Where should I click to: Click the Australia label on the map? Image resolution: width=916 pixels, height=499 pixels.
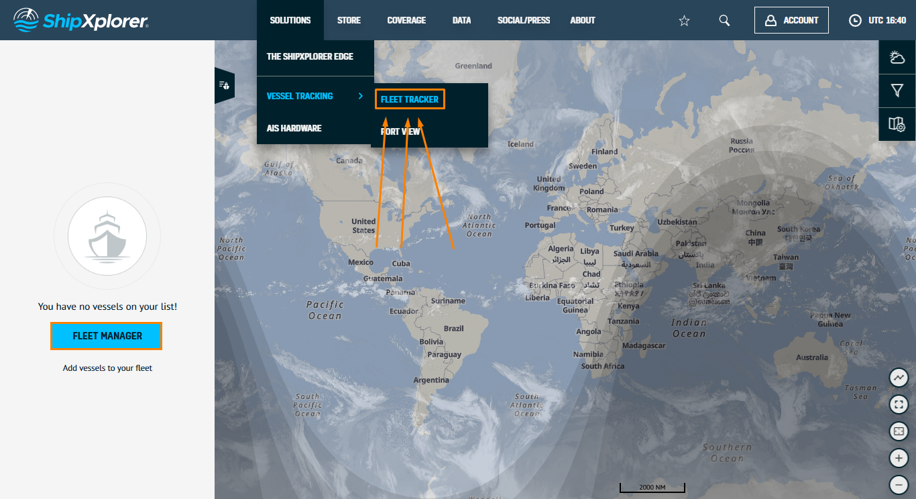click(x=812, y=357)
